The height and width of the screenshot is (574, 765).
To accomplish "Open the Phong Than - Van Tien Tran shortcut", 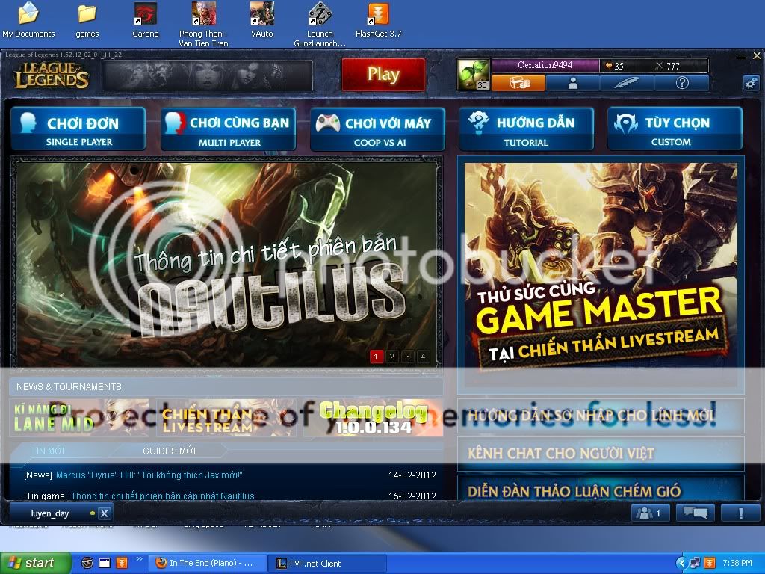I will pos(203,25).
